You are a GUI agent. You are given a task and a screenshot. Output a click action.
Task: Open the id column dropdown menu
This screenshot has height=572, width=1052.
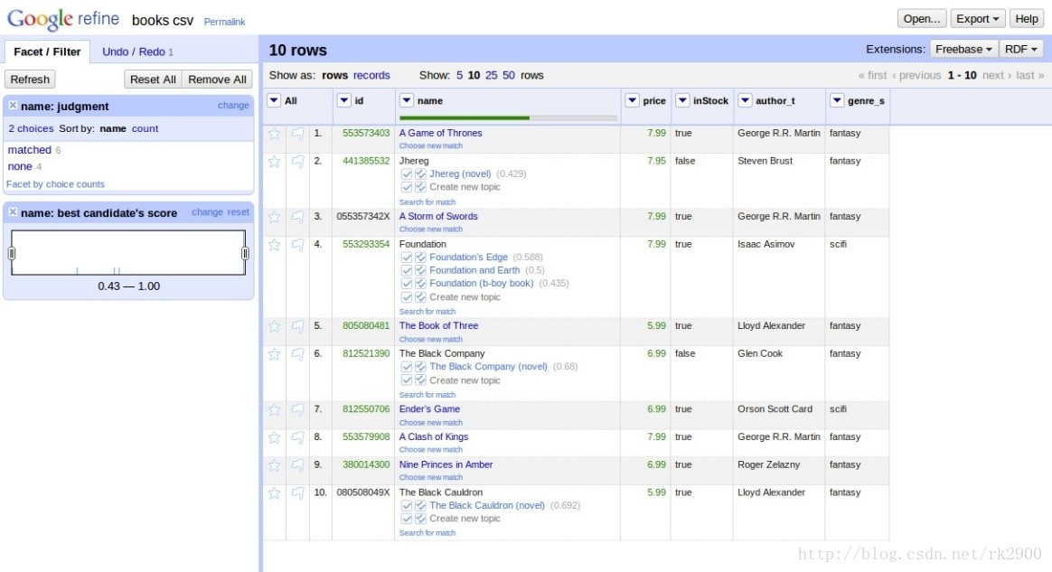click(343, 100)
